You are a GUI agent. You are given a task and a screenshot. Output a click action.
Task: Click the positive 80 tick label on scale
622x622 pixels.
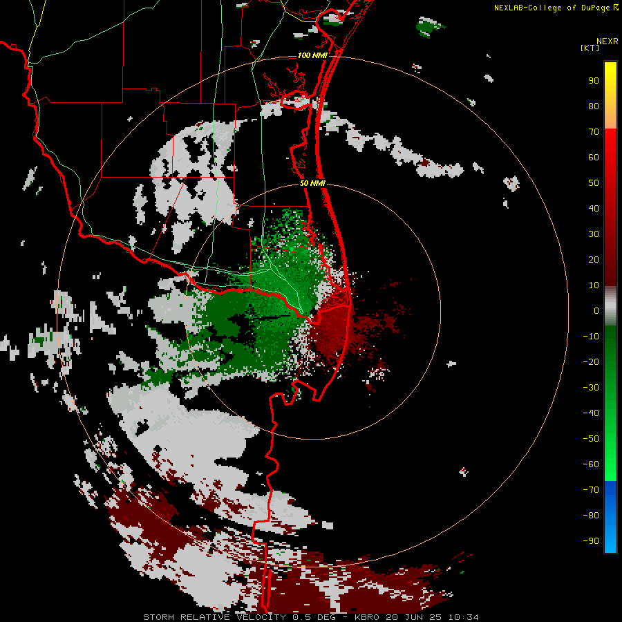[x=594, y=106]
